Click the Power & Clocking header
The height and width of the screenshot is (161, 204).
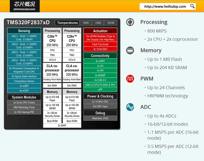pos(100,96)
